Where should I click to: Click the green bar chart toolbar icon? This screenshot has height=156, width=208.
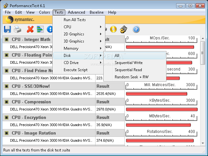click(x=40, y=29)
